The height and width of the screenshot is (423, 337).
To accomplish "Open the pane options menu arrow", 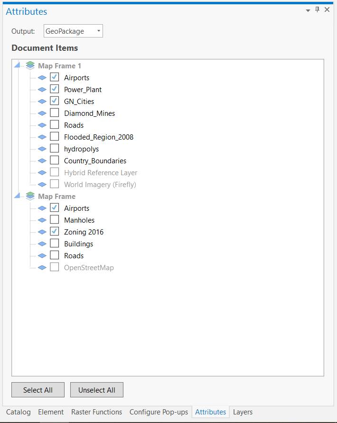I will [308, 10].
